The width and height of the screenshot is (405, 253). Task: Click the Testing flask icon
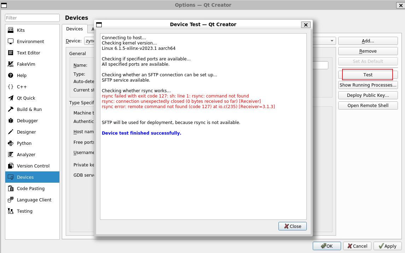[x=11, y=211]
